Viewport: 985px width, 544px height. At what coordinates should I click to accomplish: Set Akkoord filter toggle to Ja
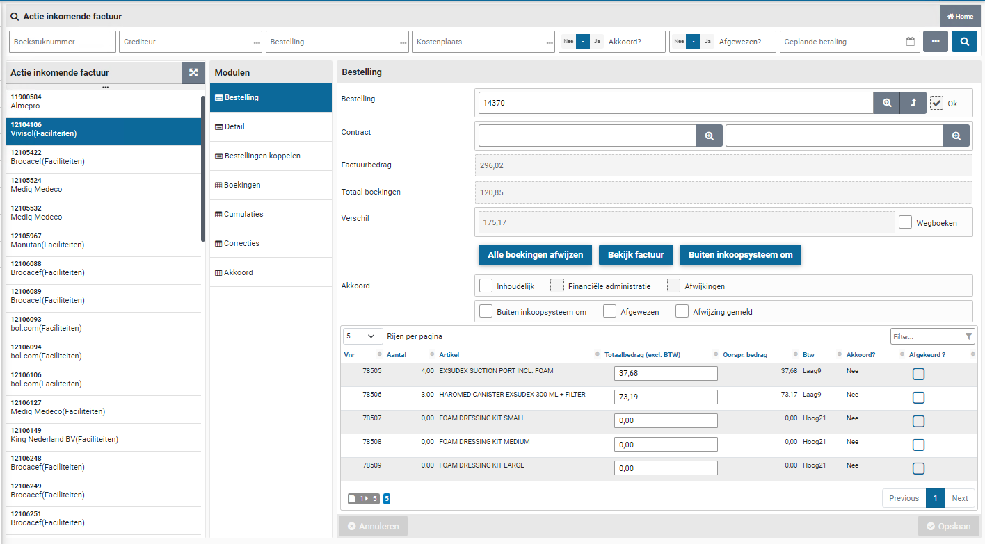(x=596, y=42)
